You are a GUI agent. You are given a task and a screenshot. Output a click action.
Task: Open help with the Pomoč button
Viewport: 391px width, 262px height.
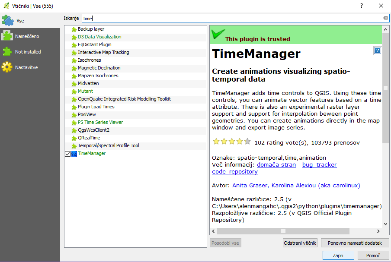click(373, 256)
